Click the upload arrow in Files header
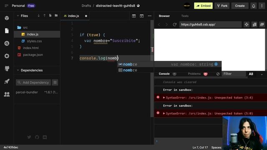 (45, 15)
